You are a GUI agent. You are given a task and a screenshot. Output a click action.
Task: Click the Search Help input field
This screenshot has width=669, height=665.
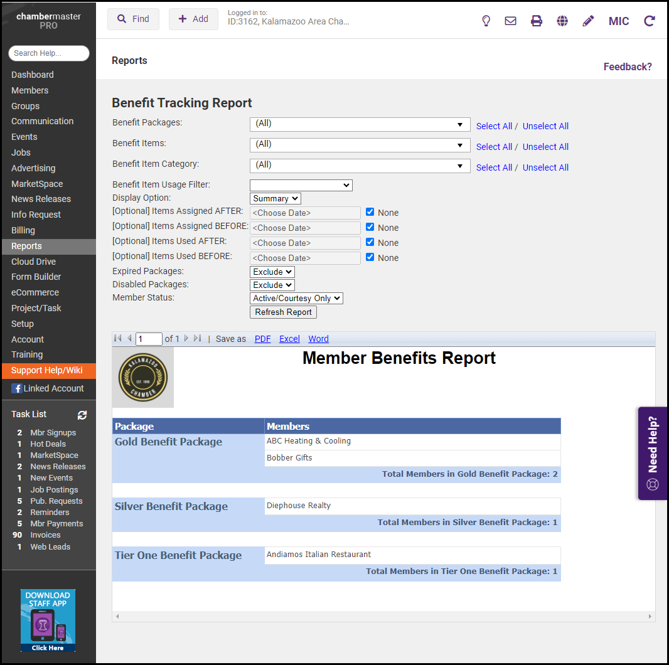coord(49,53)
